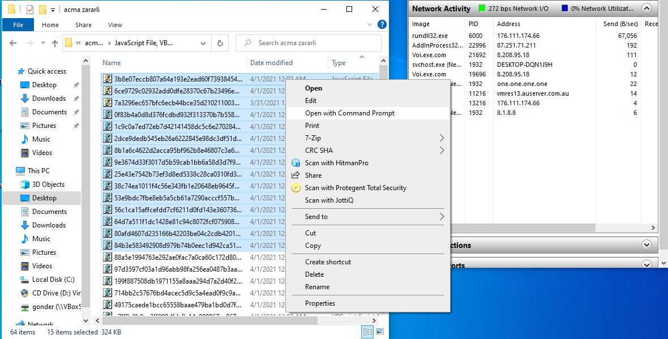Image resolution: width=668 pixels, height=339 pixels.
Task: Open Music under Quick access
Action: [41, 139]
